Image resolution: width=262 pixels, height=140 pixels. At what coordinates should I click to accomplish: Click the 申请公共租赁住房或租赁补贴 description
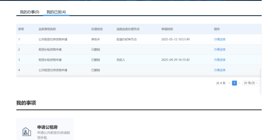pos(54,135)
